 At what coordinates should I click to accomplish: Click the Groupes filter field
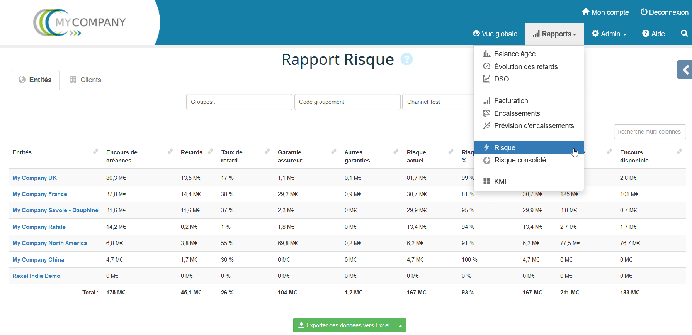click(x=239, y=102)
